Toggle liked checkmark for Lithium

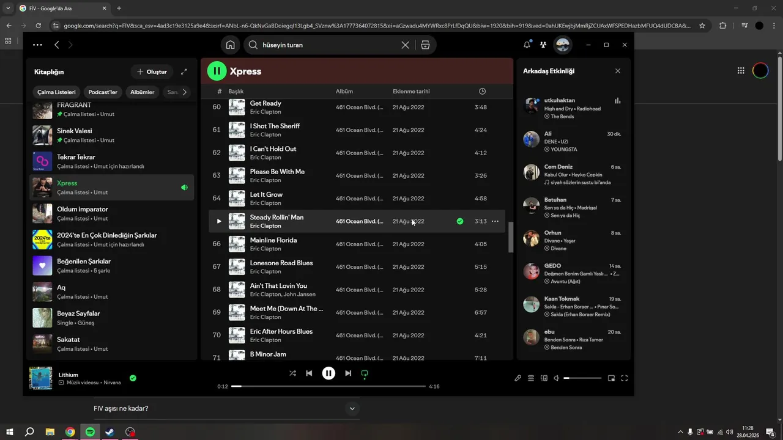coord(133,378)
